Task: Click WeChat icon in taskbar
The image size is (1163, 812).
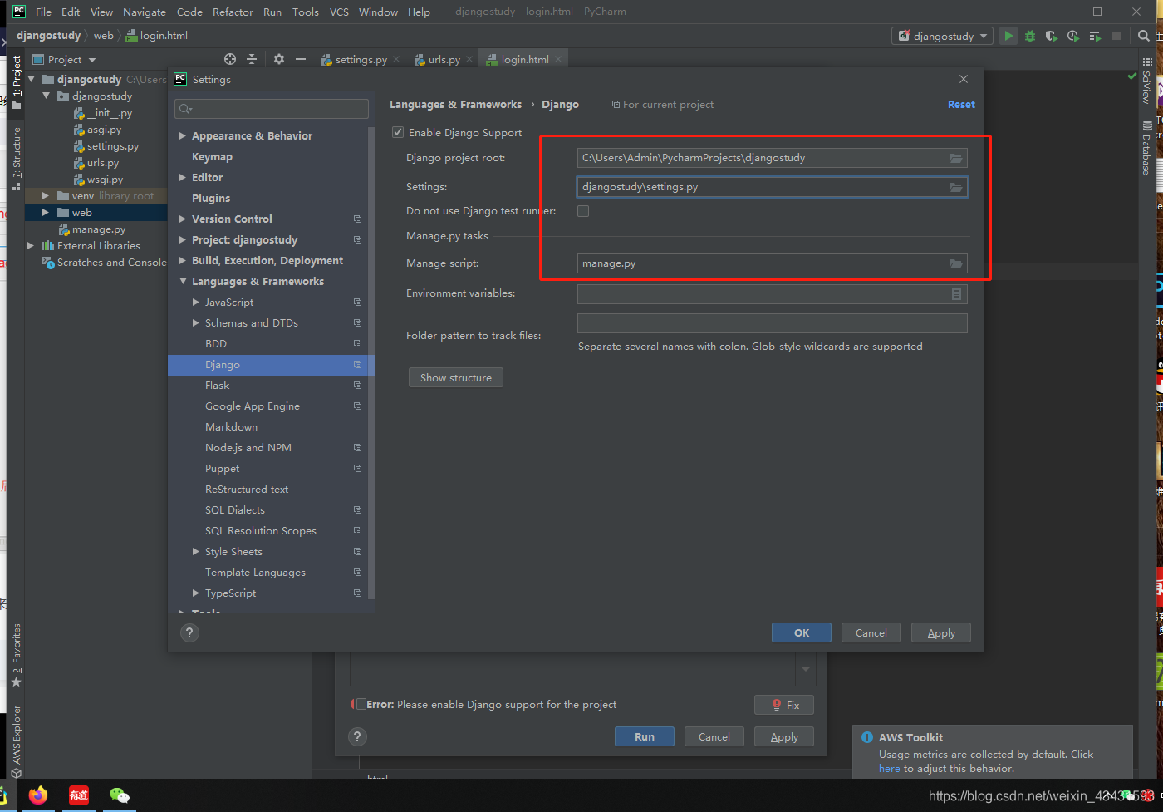Action: click(120, 795)
